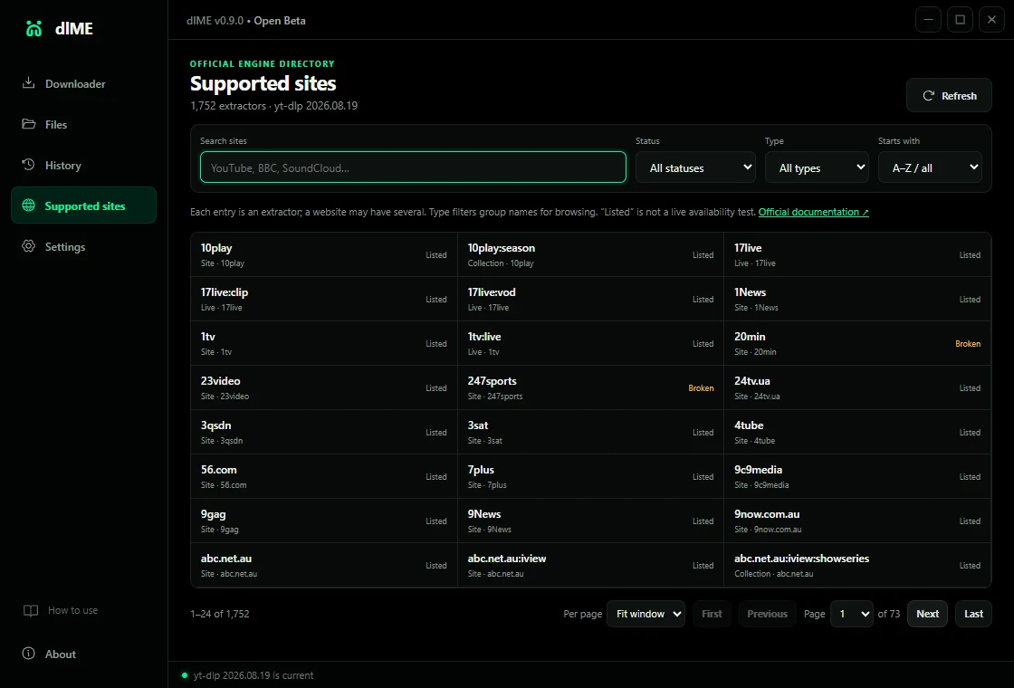The height and width of the screenshot is (688, 1014).
Task: Click the 1–24 of 1,752 range text
Action: click(x=220, y=614)
